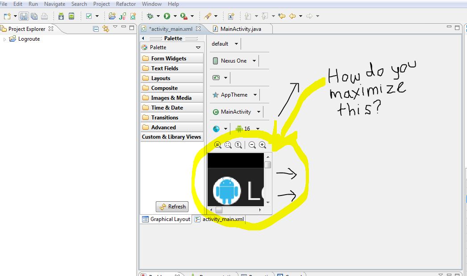Click the New file wizard icon
Screen dimensions: 467x276
tap(7, 16)
